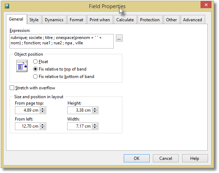
Task: Go to the Print when tab
Action: [x=100, y=20]
